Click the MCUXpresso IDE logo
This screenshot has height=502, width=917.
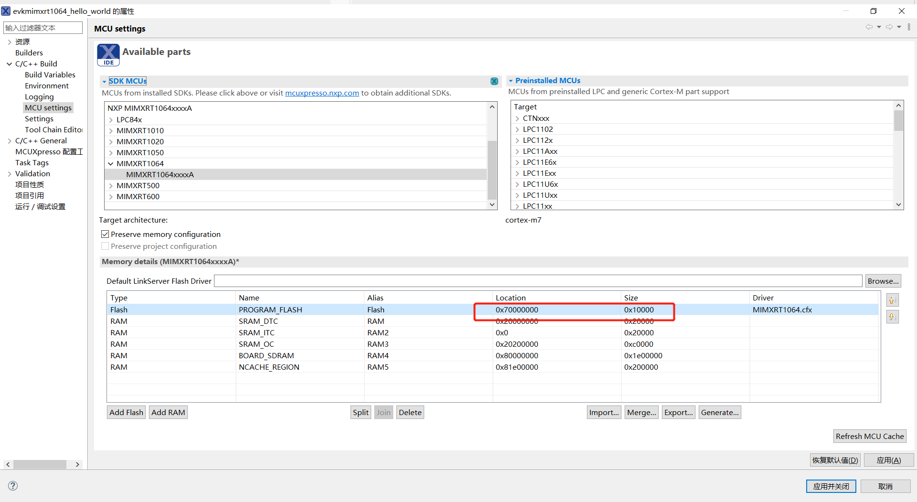tap(108, 54)
